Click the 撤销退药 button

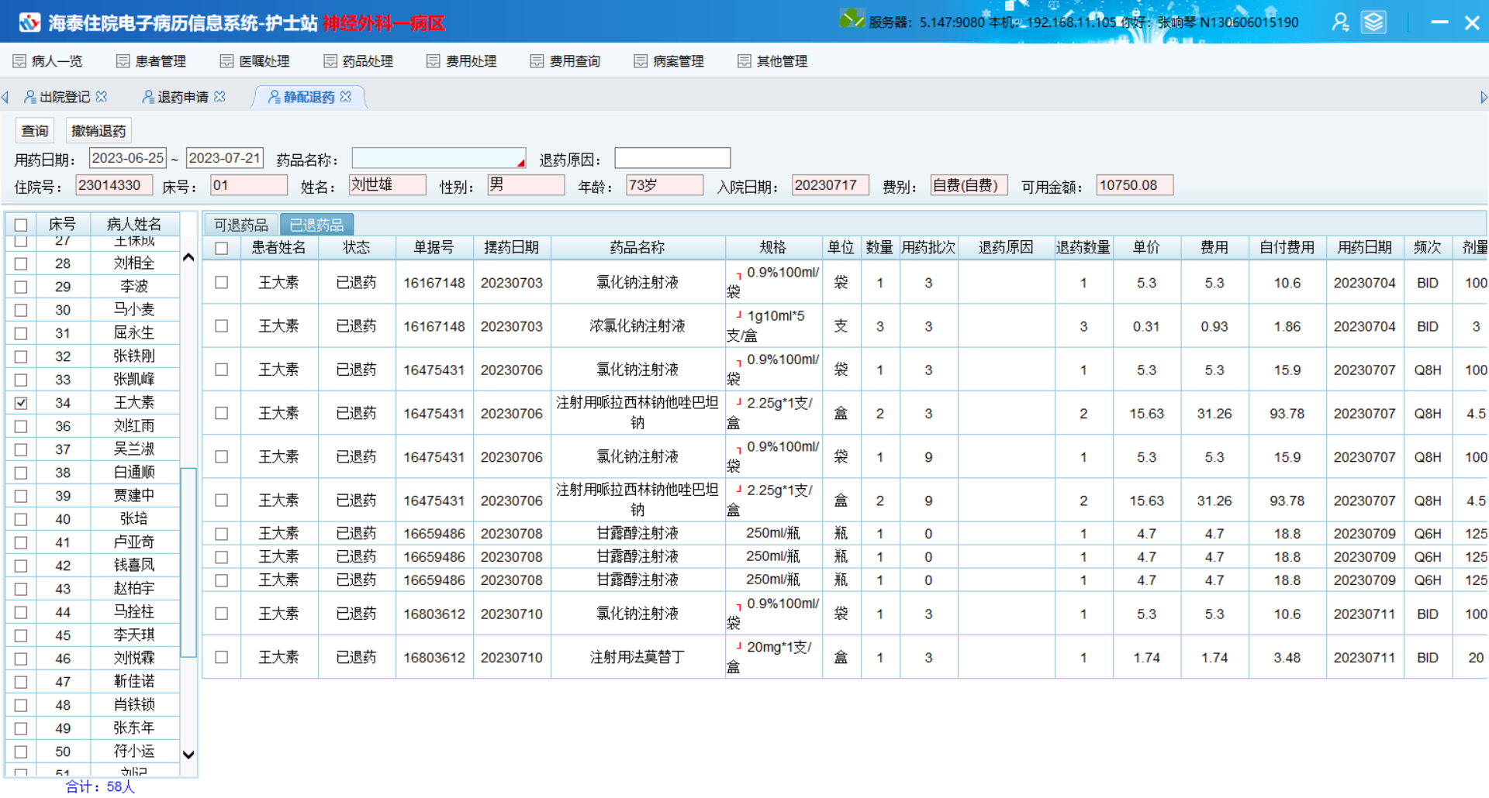[98, 131]
